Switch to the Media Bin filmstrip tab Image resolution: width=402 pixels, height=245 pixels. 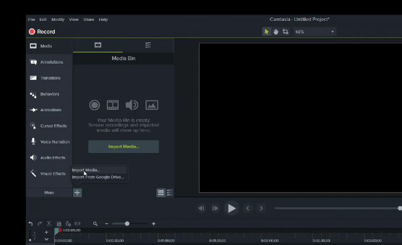(98, 45)
